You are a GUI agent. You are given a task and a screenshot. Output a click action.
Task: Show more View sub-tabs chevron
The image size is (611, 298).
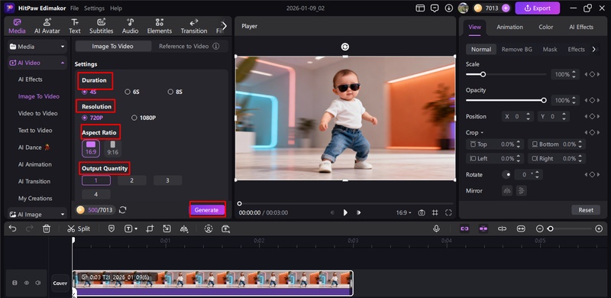tap(594, 49)
